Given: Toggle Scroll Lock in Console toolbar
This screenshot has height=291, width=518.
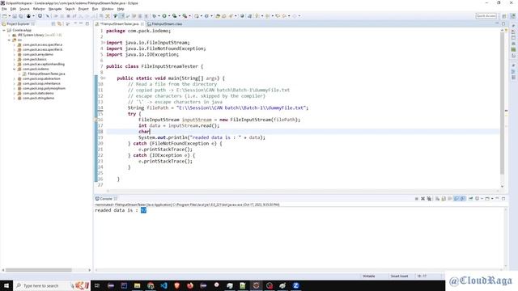Looking at the screenshot, I should (444, 199).
